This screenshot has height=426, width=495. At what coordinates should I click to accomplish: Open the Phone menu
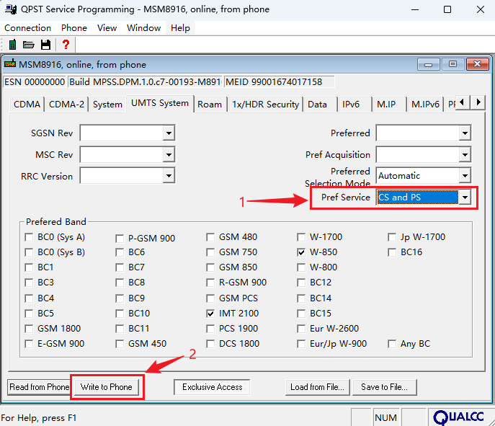(73, 27)
